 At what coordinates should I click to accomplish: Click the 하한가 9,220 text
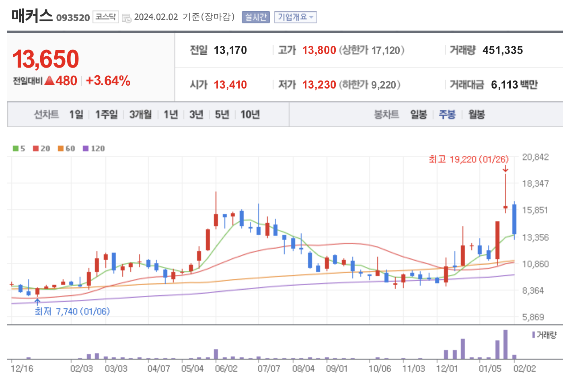[370, 85]
